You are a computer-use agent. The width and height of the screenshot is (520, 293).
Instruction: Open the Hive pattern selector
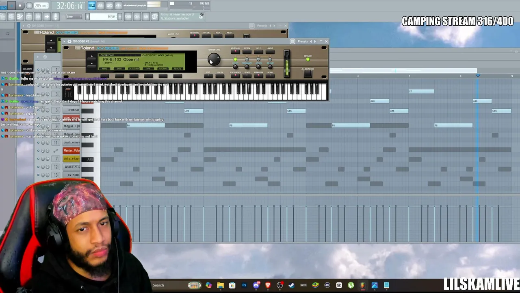click(103, 17)
